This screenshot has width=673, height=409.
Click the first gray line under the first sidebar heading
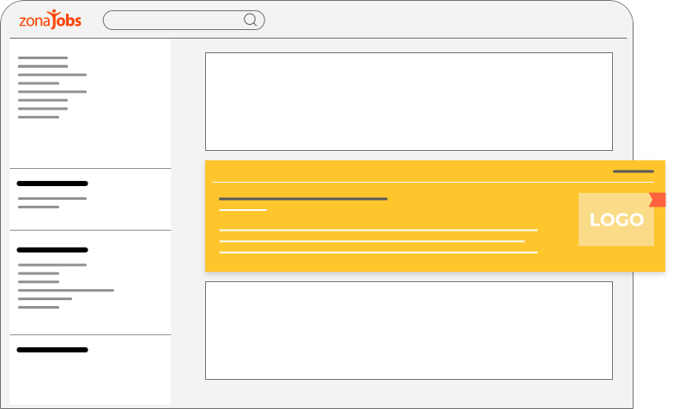[52, 198]
